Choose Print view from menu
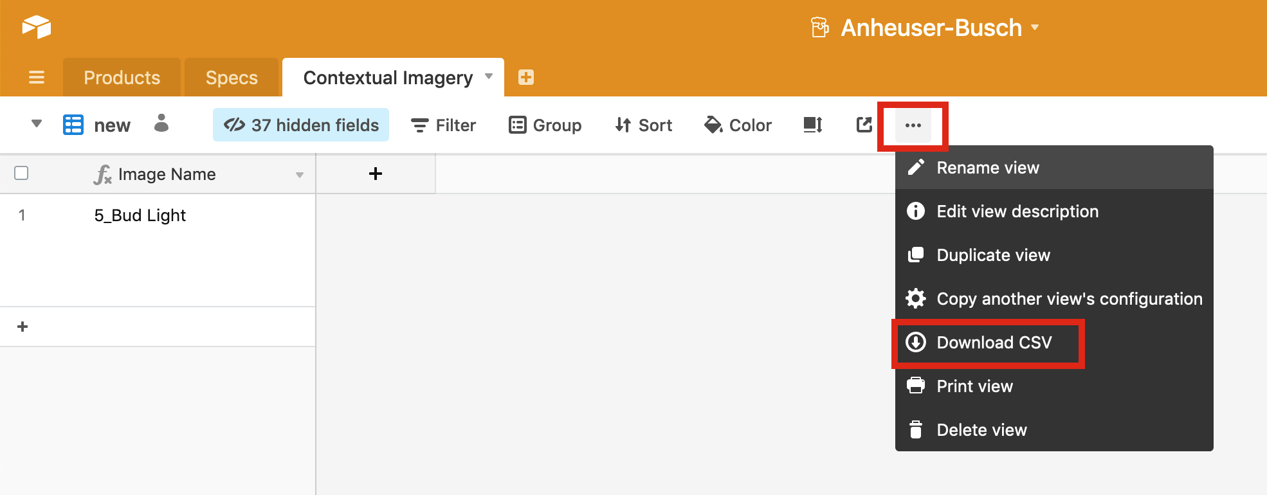The image size is (1267, 495). click(x=1054, y=386)
